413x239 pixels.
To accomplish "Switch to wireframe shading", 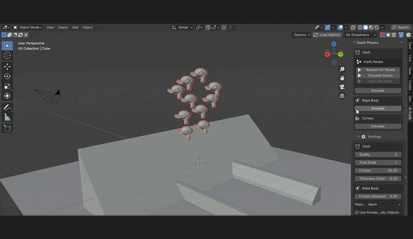I will click(x=360, y=27).
